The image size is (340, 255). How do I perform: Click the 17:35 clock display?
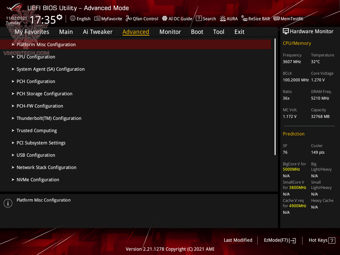tap(43, 20)
